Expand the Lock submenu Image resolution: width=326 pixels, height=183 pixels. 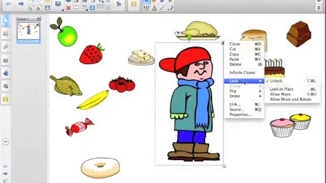point(244,81)
